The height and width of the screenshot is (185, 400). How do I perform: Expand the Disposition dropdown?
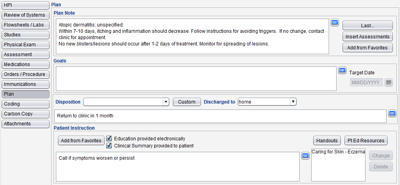tap(166, 102)
